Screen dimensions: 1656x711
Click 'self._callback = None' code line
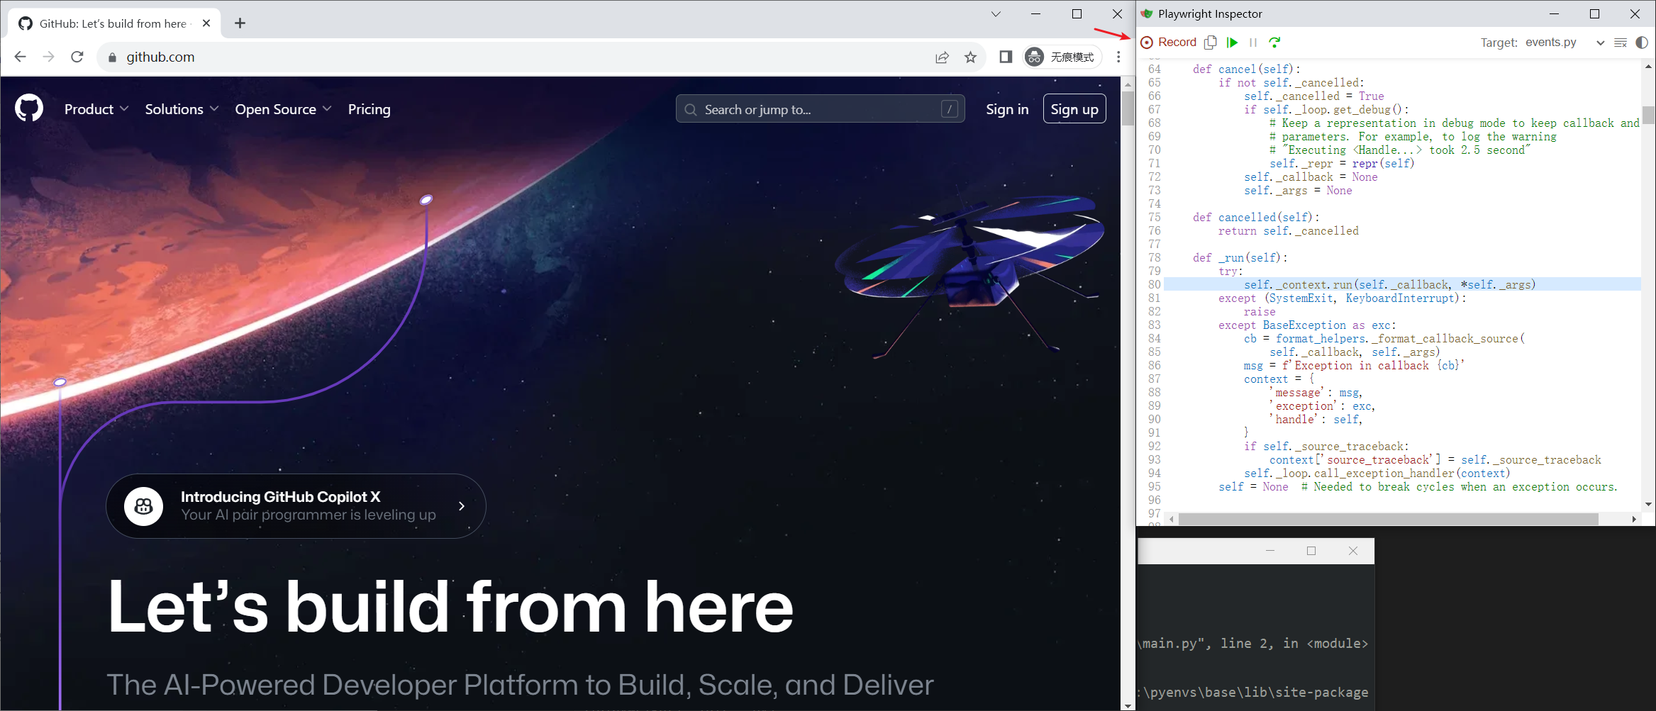coord(1311,177)
